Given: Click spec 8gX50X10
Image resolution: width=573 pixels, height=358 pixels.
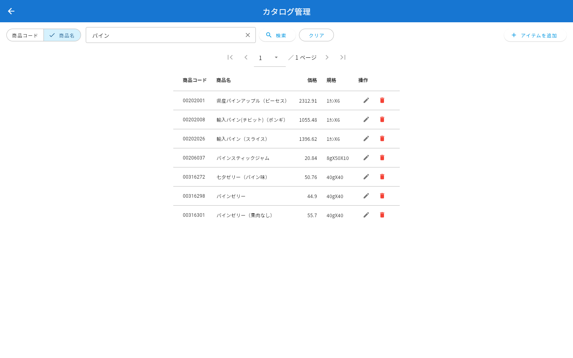Looking at the screenshot, I should click(337, 158).
